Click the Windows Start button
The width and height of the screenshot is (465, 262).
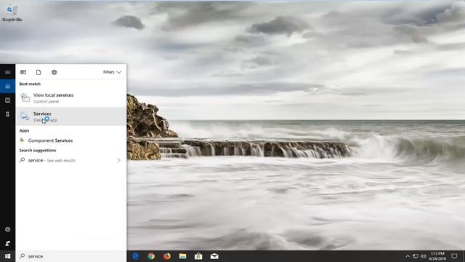[8, 256]
